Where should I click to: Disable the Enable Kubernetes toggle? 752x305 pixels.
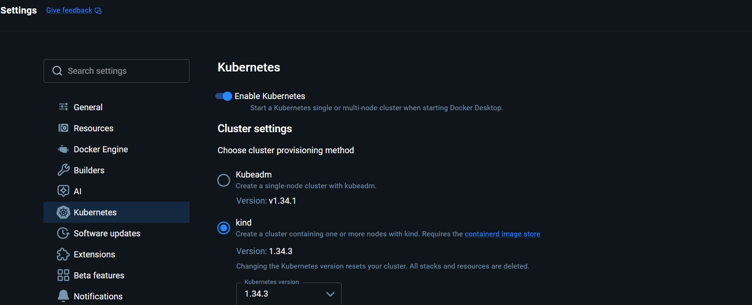click(224, 96)
